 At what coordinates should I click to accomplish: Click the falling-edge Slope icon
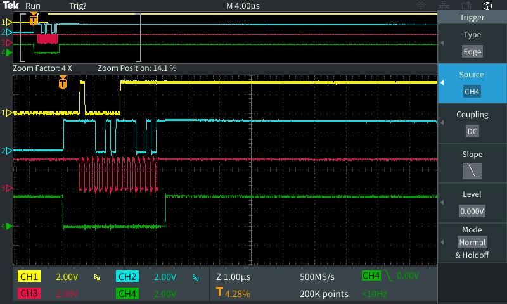point(472,171)
